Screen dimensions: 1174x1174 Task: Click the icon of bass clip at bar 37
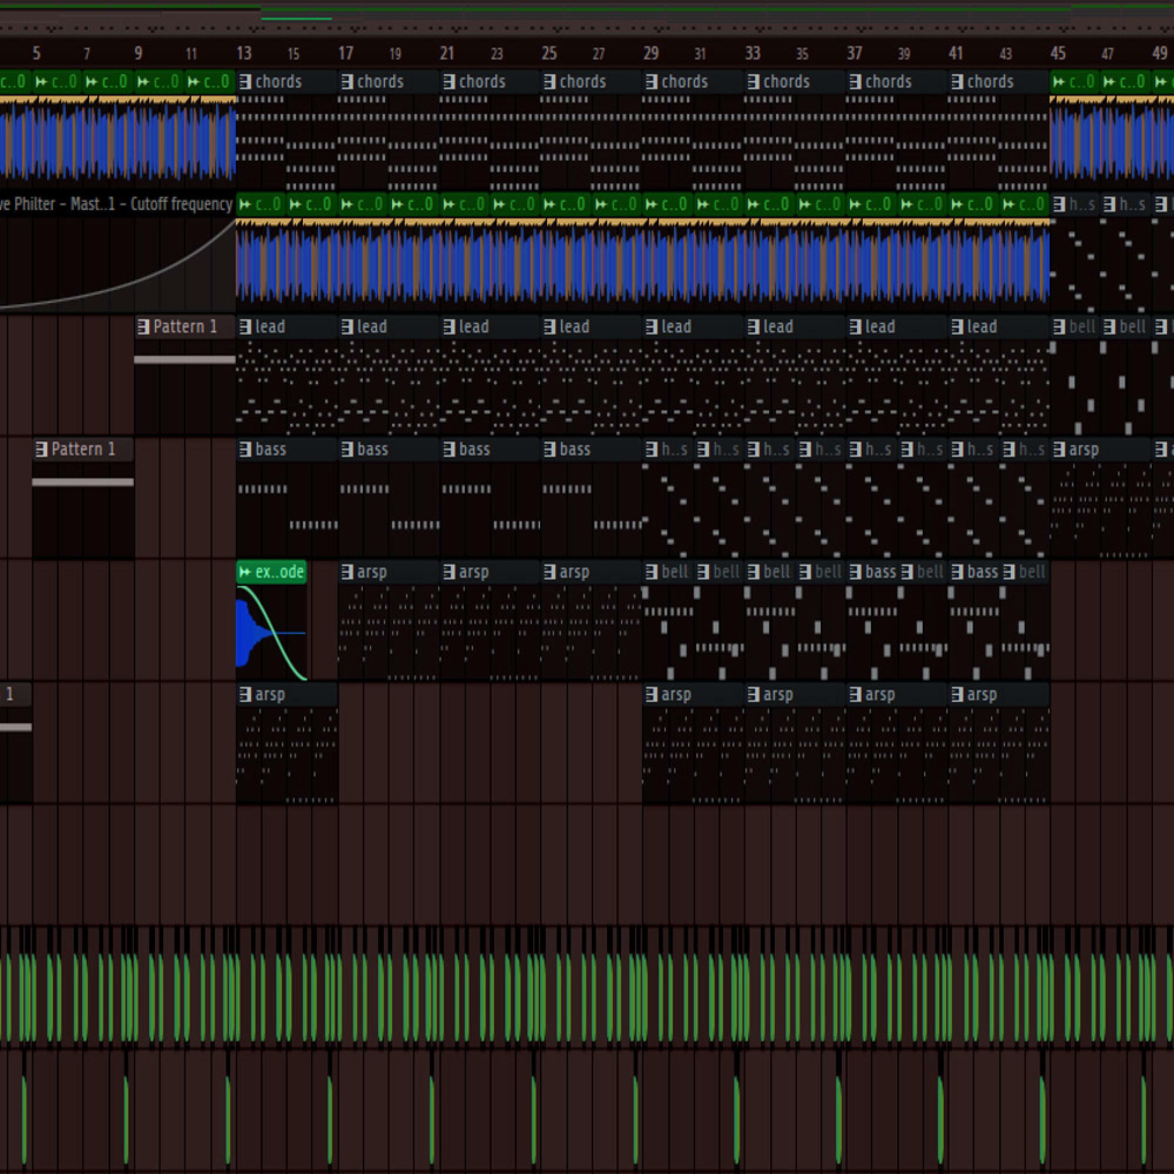(x=855, y=572)
